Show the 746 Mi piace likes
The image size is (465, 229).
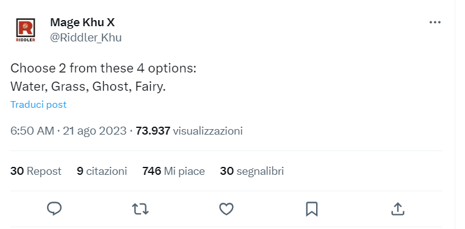173,171
